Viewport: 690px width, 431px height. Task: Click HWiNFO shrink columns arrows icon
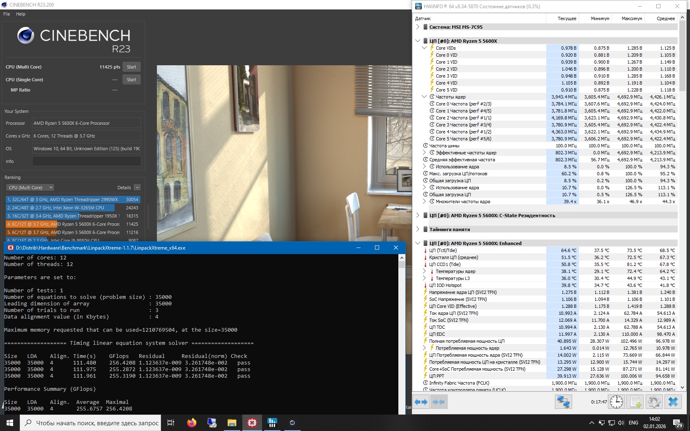coord(439,402)
